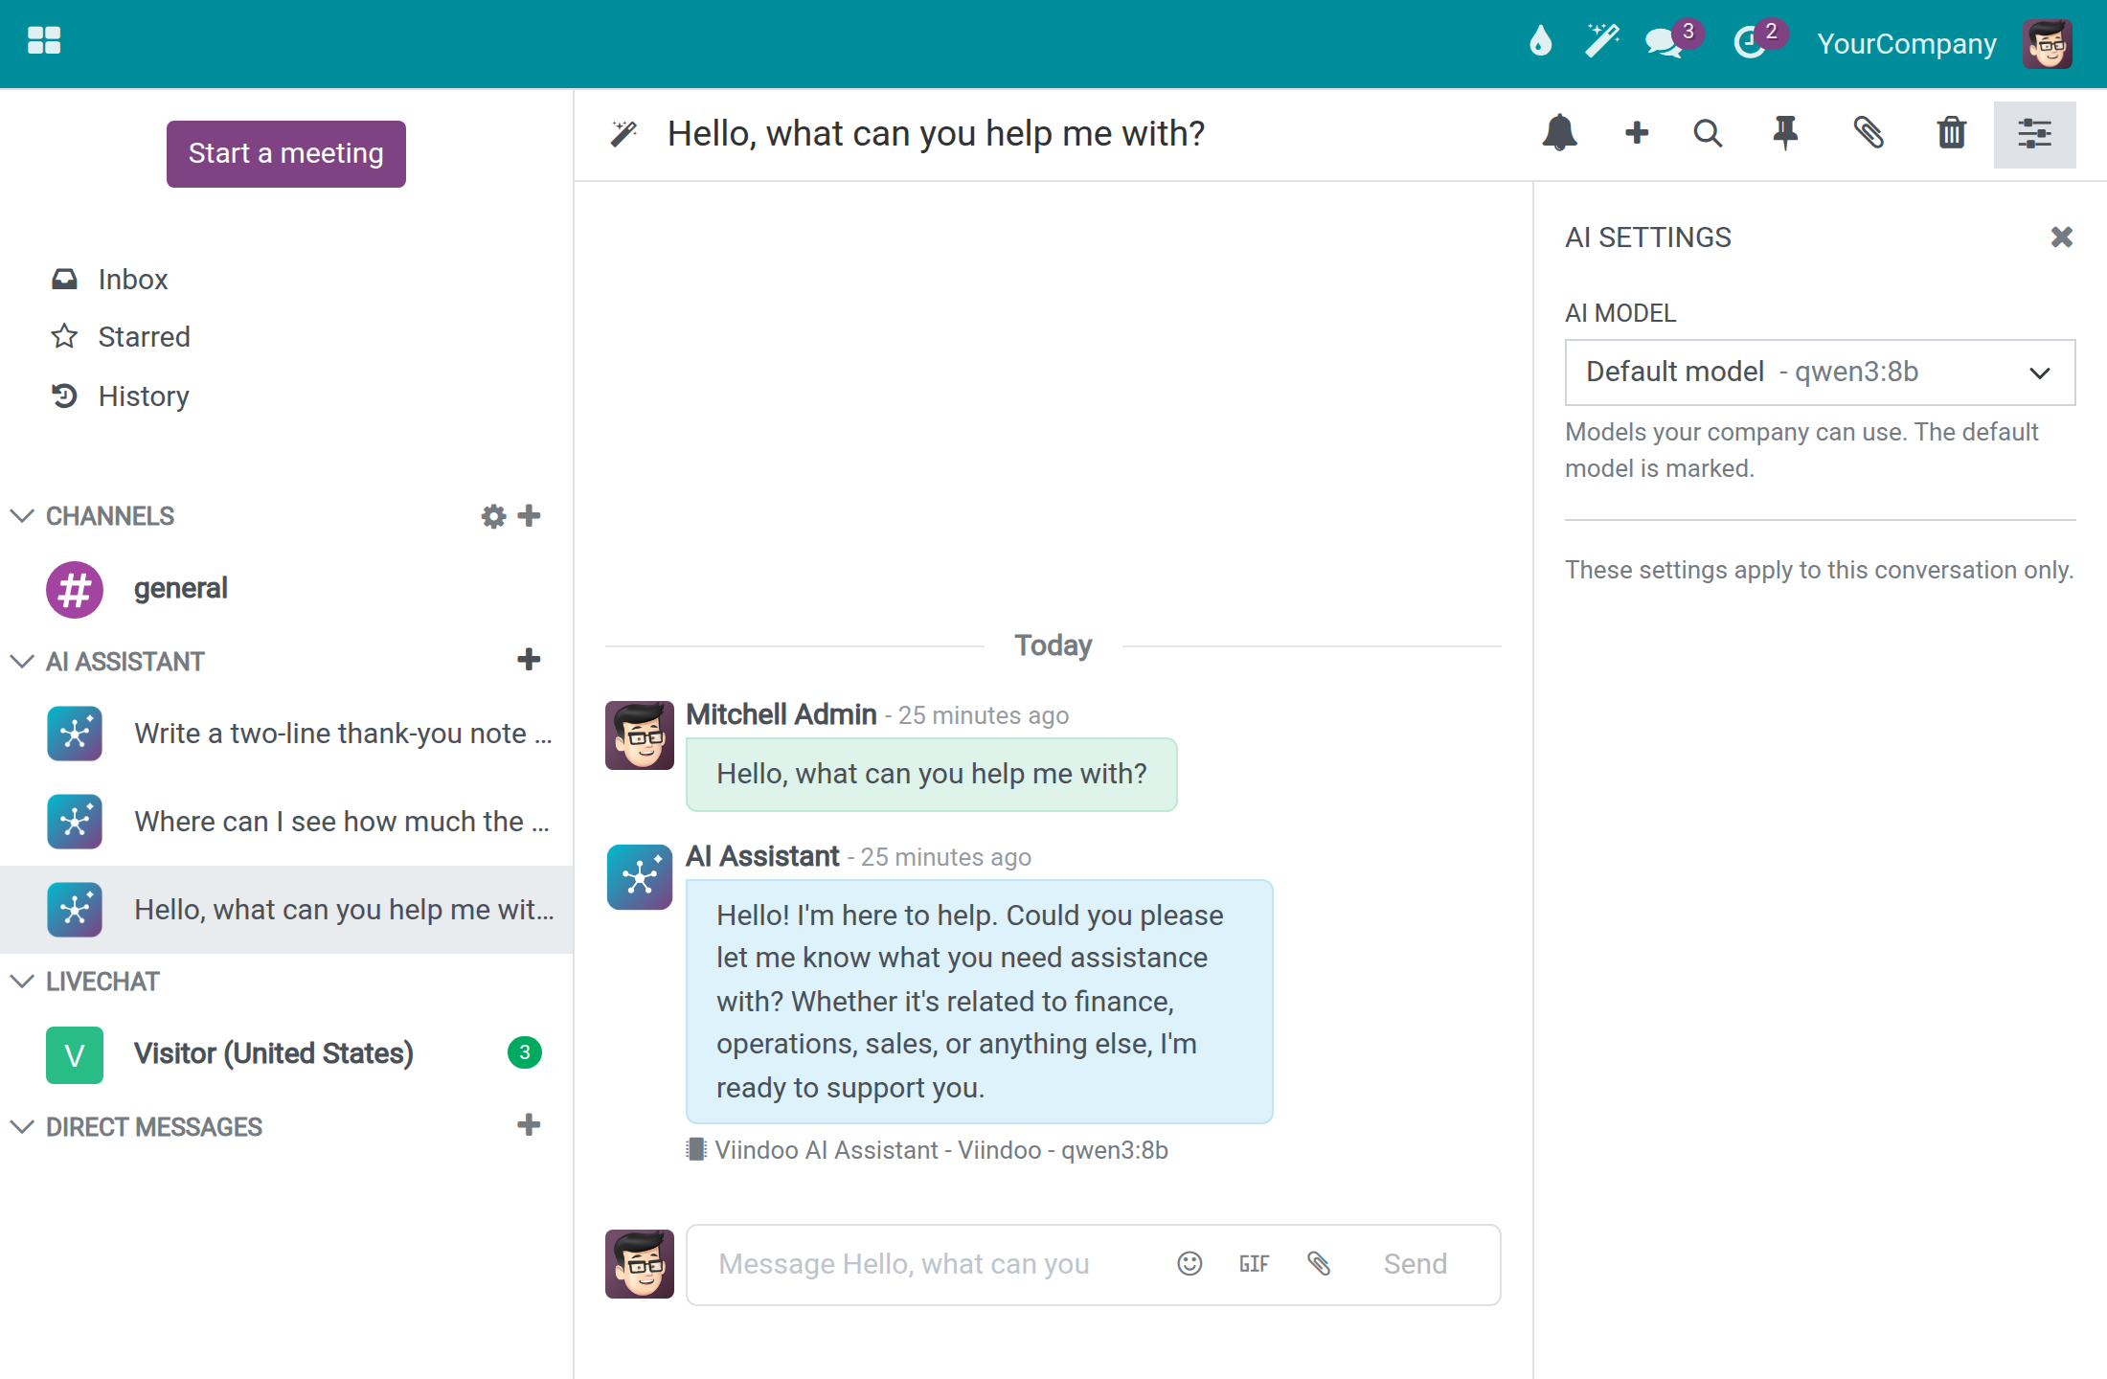Select 'Hello, what can you help me' chat
Viewport: 2107px width, 1379px height.
[286, 910]
